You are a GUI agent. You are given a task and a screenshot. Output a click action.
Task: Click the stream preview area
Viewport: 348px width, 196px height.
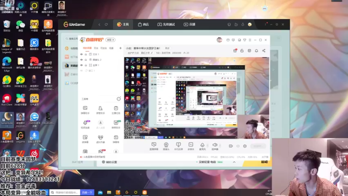coord(197,98)
